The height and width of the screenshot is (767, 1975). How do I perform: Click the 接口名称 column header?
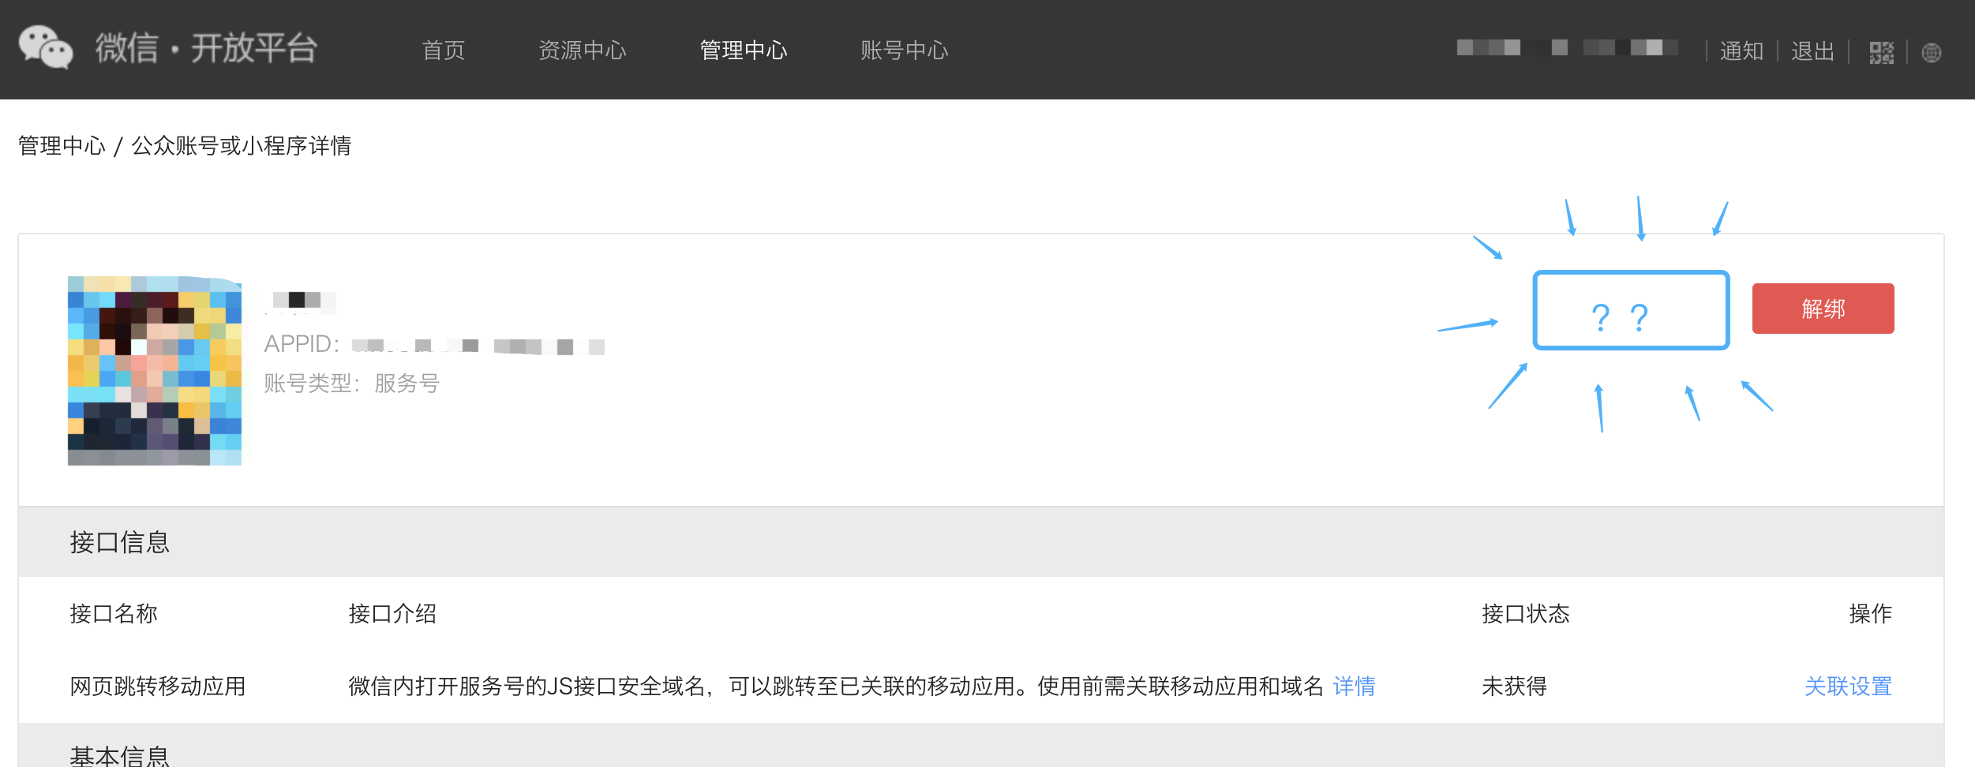point(114,614)
